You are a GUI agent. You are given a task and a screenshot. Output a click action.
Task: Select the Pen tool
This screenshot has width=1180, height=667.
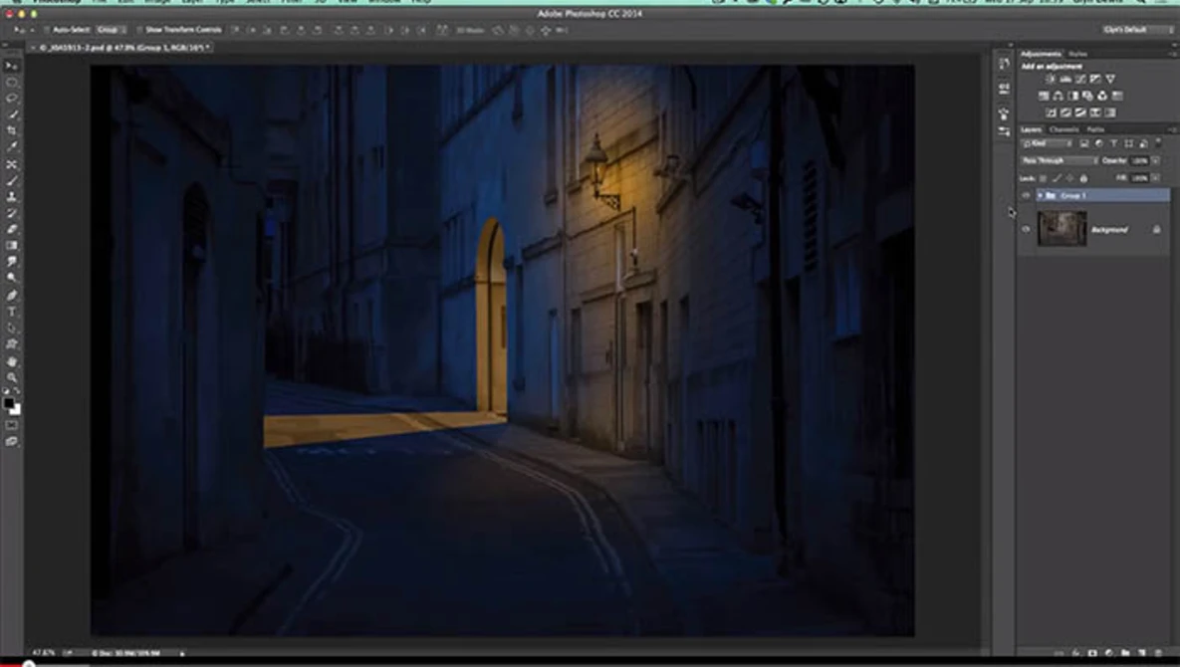click(x=11, y=295)
